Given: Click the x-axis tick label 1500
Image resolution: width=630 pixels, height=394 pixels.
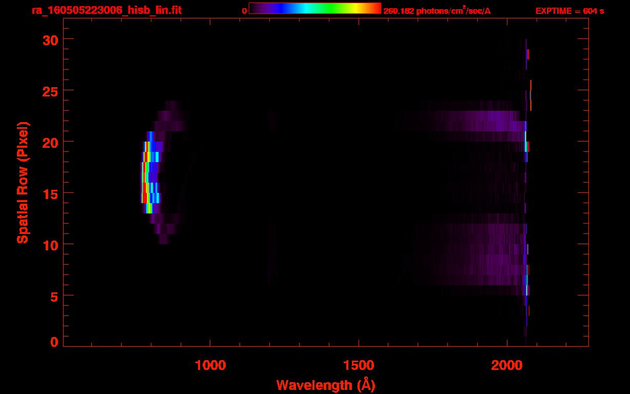Looking at the screenshot, I should coord(359,365).
